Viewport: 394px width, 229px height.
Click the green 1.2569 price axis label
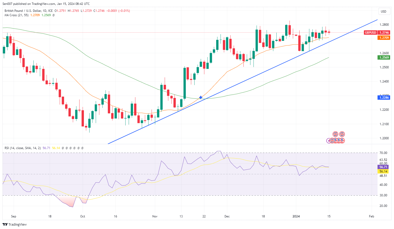click(384, 58)
